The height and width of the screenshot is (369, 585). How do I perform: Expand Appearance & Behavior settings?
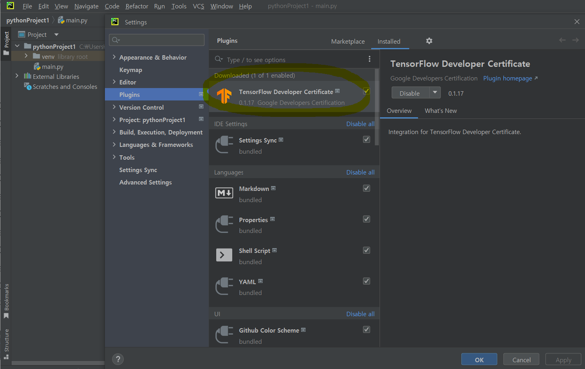tap(114, 57)
